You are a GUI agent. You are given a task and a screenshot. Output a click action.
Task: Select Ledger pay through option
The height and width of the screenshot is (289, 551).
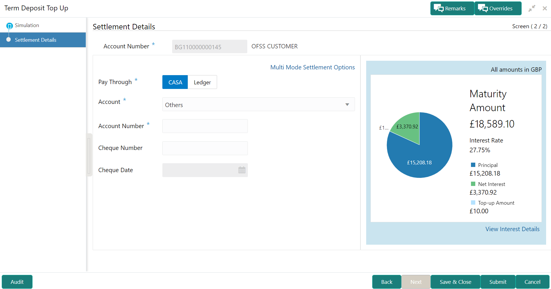coord(202,82)
